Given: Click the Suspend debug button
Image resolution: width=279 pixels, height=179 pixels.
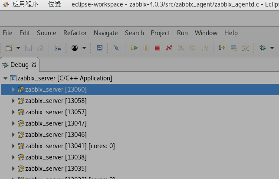Looking at the screenshot, I should coord(146,48).
